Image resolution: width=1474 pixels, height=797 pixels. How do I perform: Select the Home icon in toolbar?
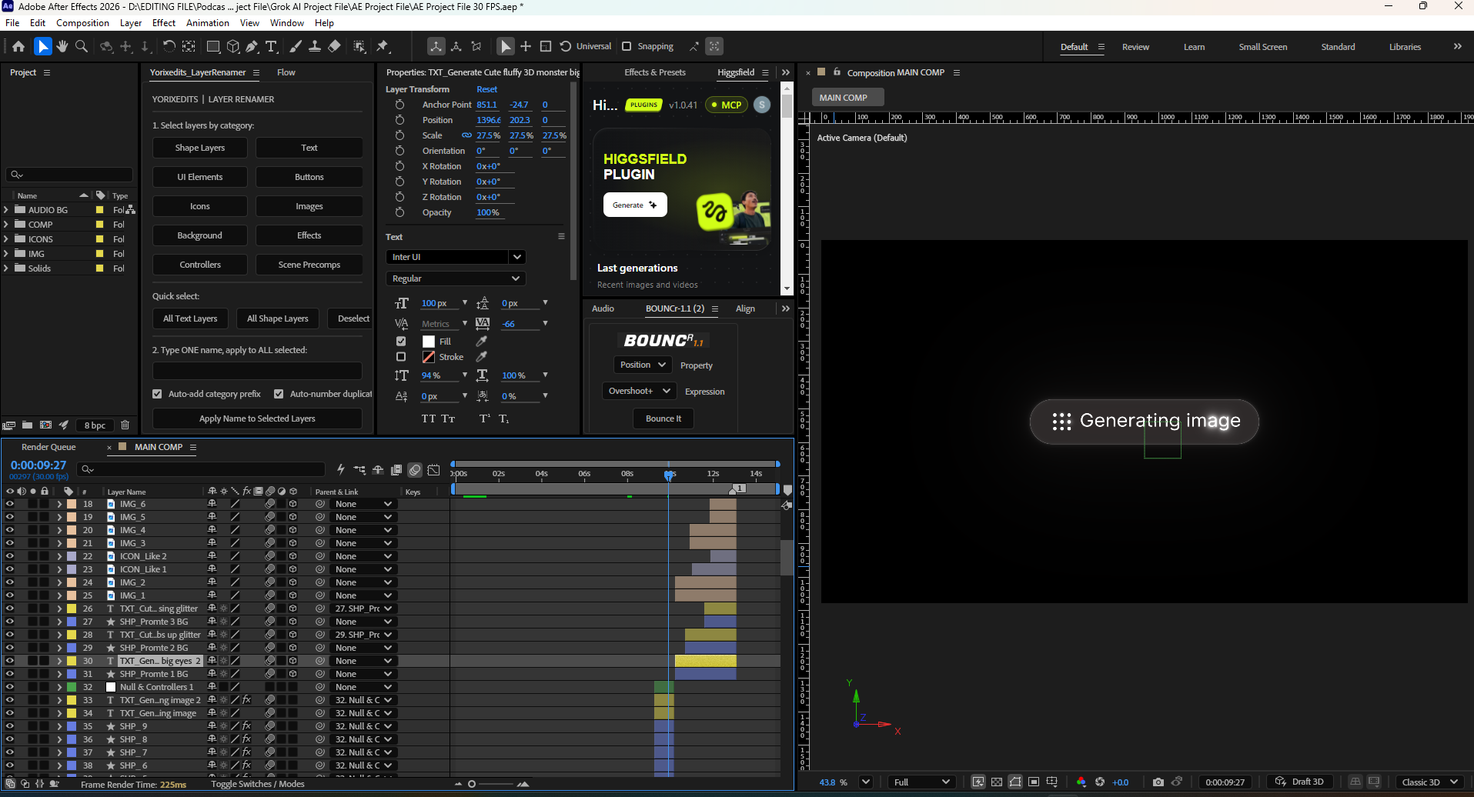tap(18, 46)
